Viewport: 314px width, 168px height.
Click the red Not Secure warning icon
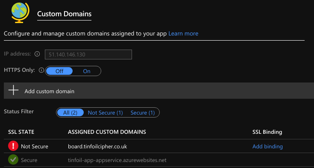pyautogui.click(x=13, y=146)
